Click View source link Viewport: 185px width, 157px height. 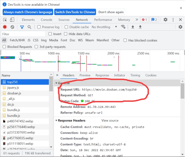tap(110, 120)
